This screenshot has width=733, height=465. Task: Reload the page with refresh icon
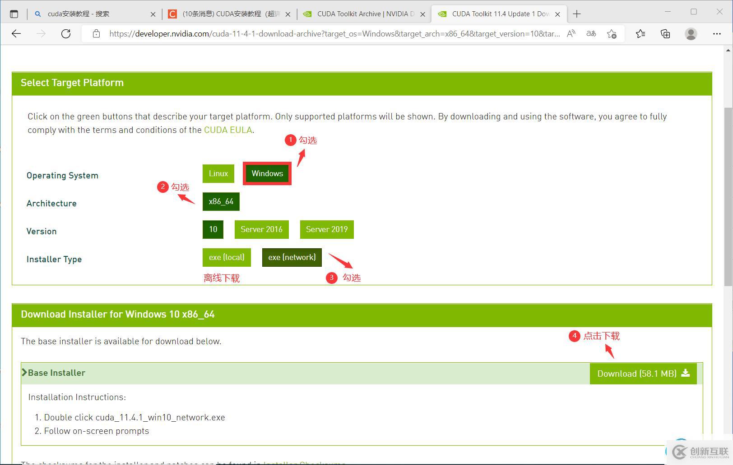coord(66,34)
